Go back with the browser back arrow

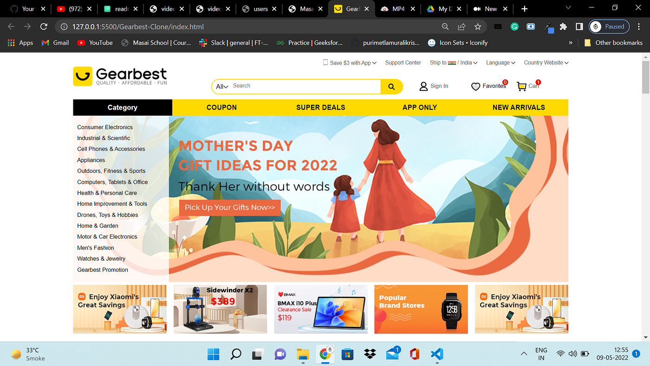[11, 27]
